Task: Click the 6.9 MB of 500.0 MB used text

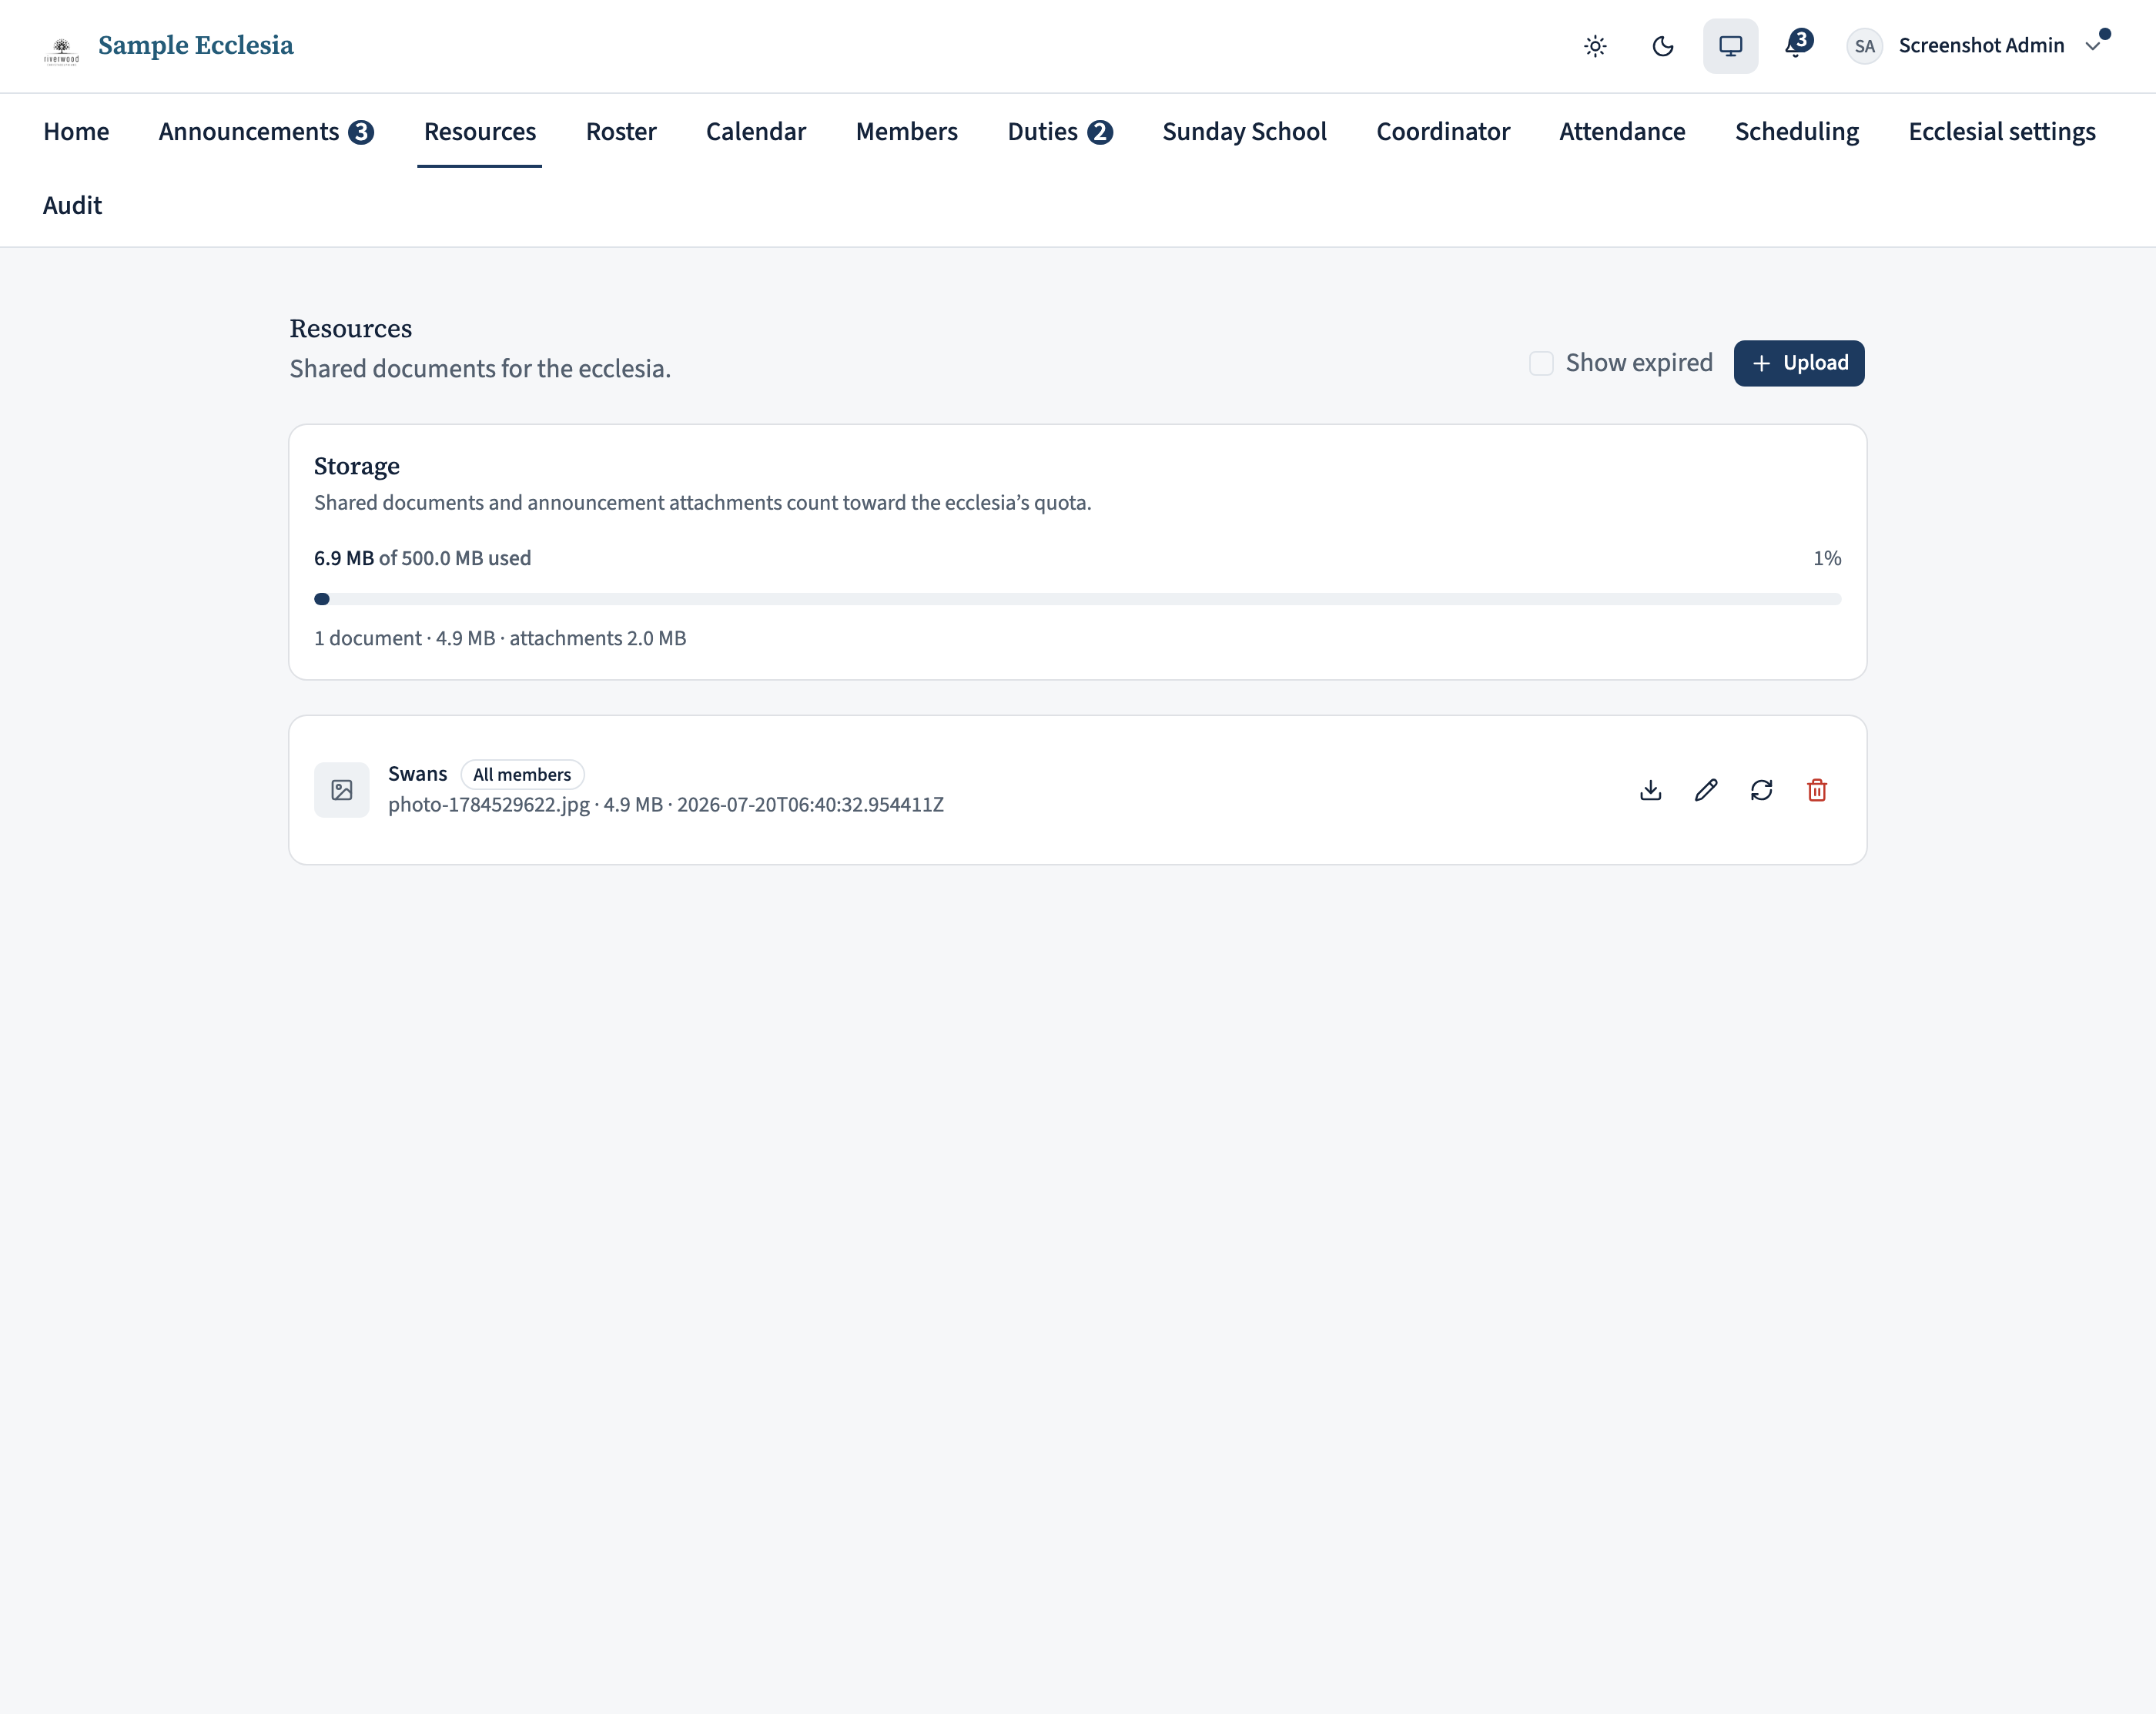Action: [x=422, y=558]
